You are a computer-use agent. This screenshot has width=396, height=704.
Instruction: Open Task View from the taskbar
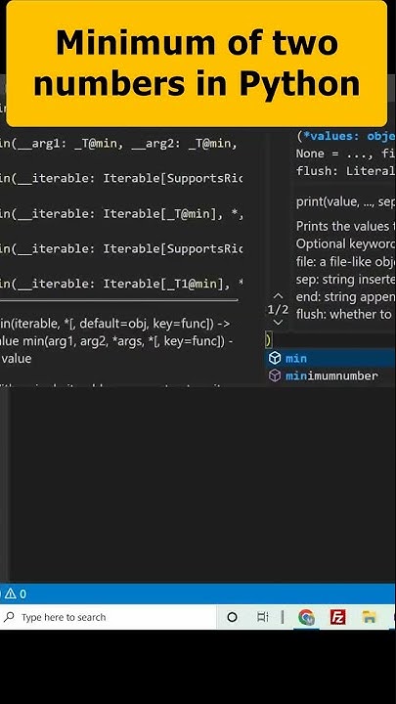pyautogui.click(x=263, y=617)
